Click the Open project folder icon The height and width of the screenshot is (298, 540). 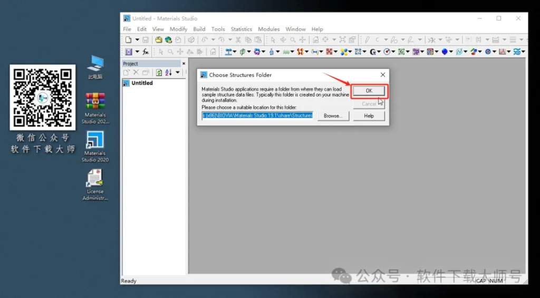pos(158,40)
